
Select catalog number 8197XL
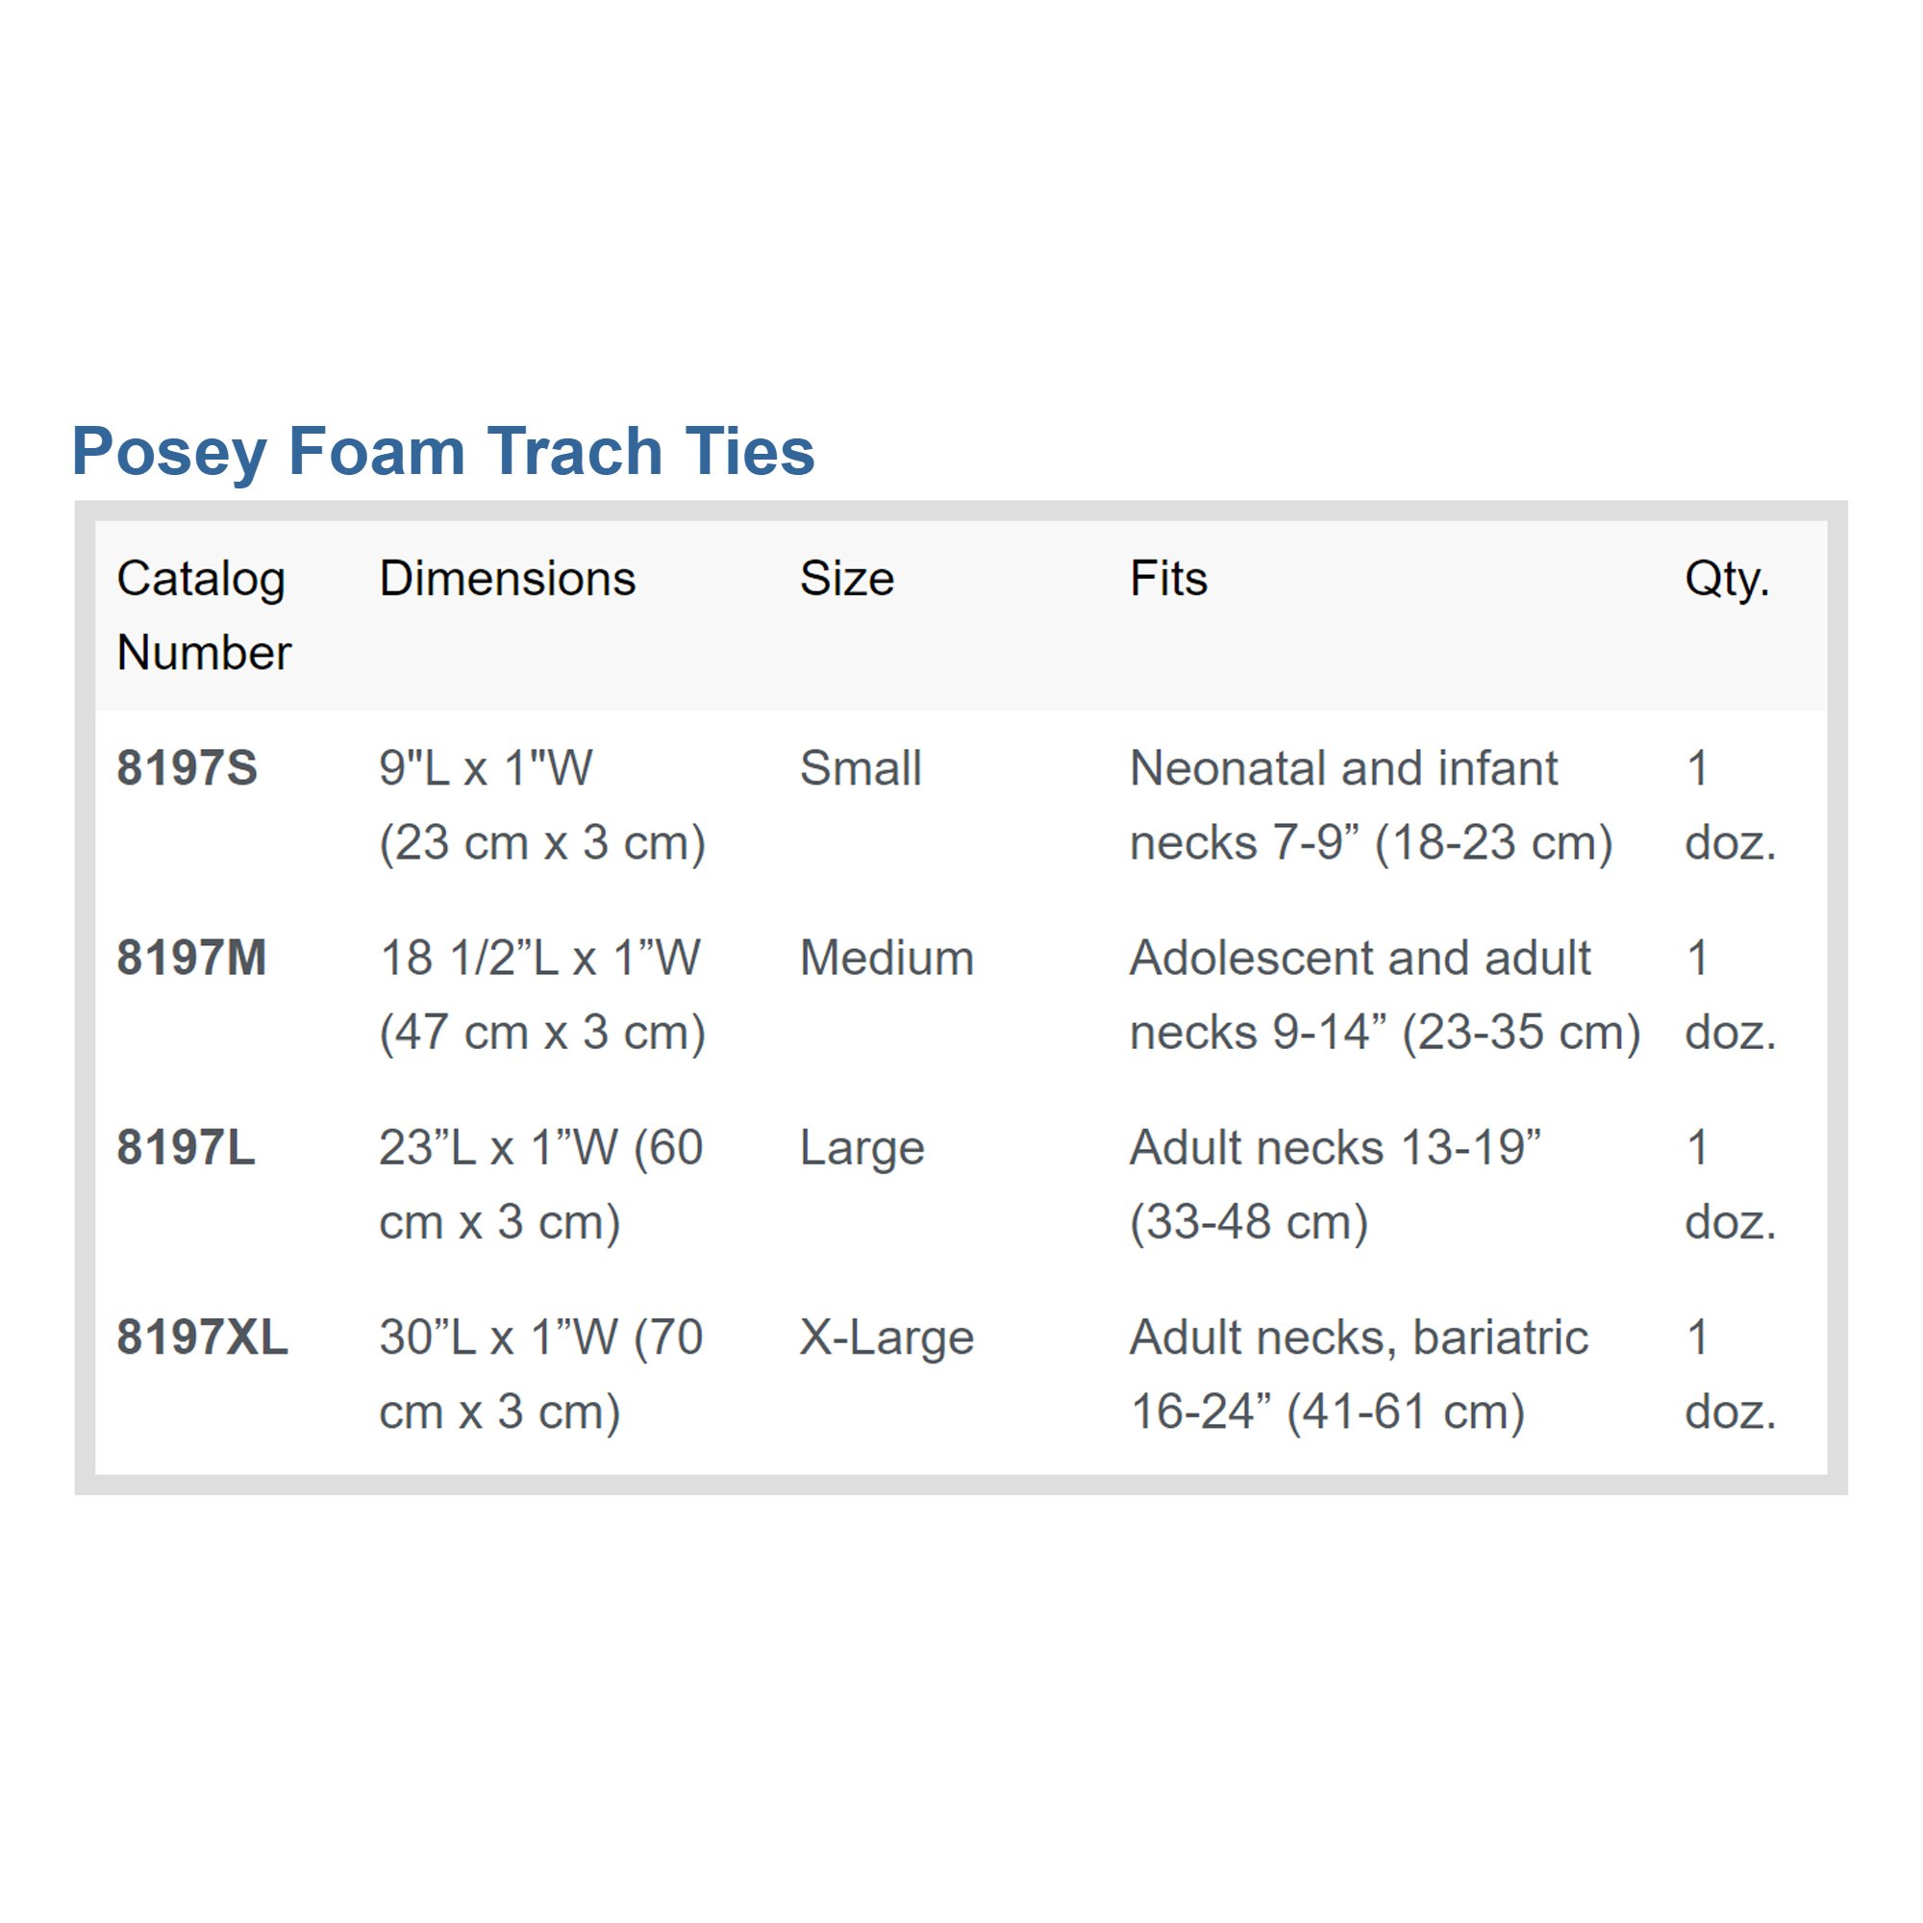[202, 1336]
